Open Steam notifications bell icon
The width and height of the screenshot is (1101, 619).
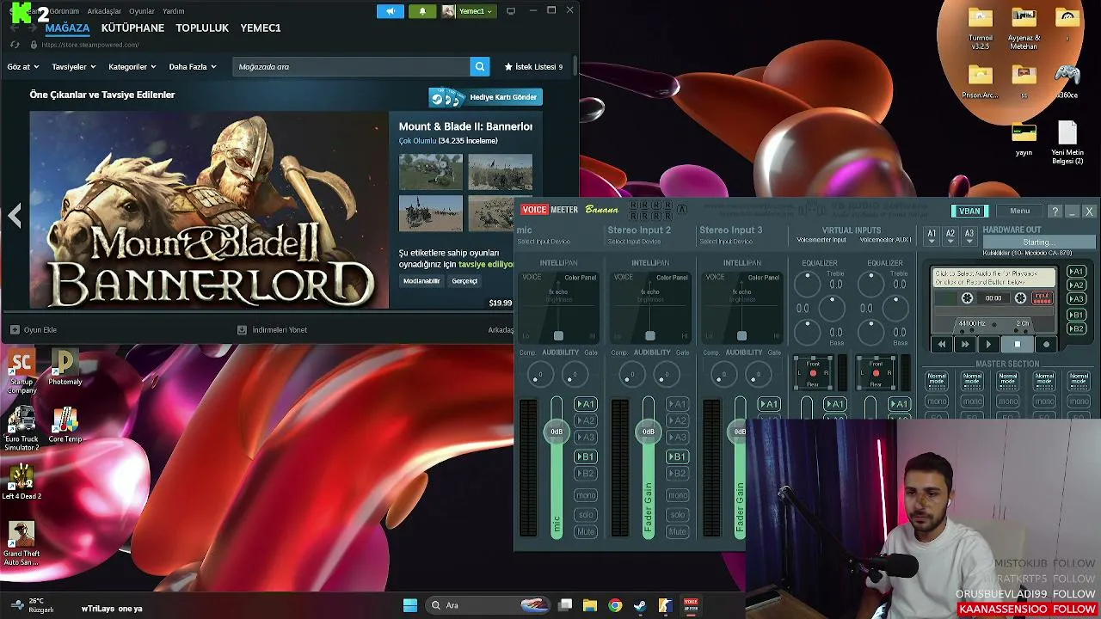421,11
